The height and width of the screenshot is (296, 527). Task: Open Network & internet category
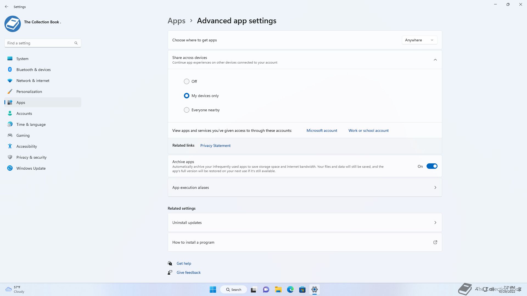(x=43, y=81)
